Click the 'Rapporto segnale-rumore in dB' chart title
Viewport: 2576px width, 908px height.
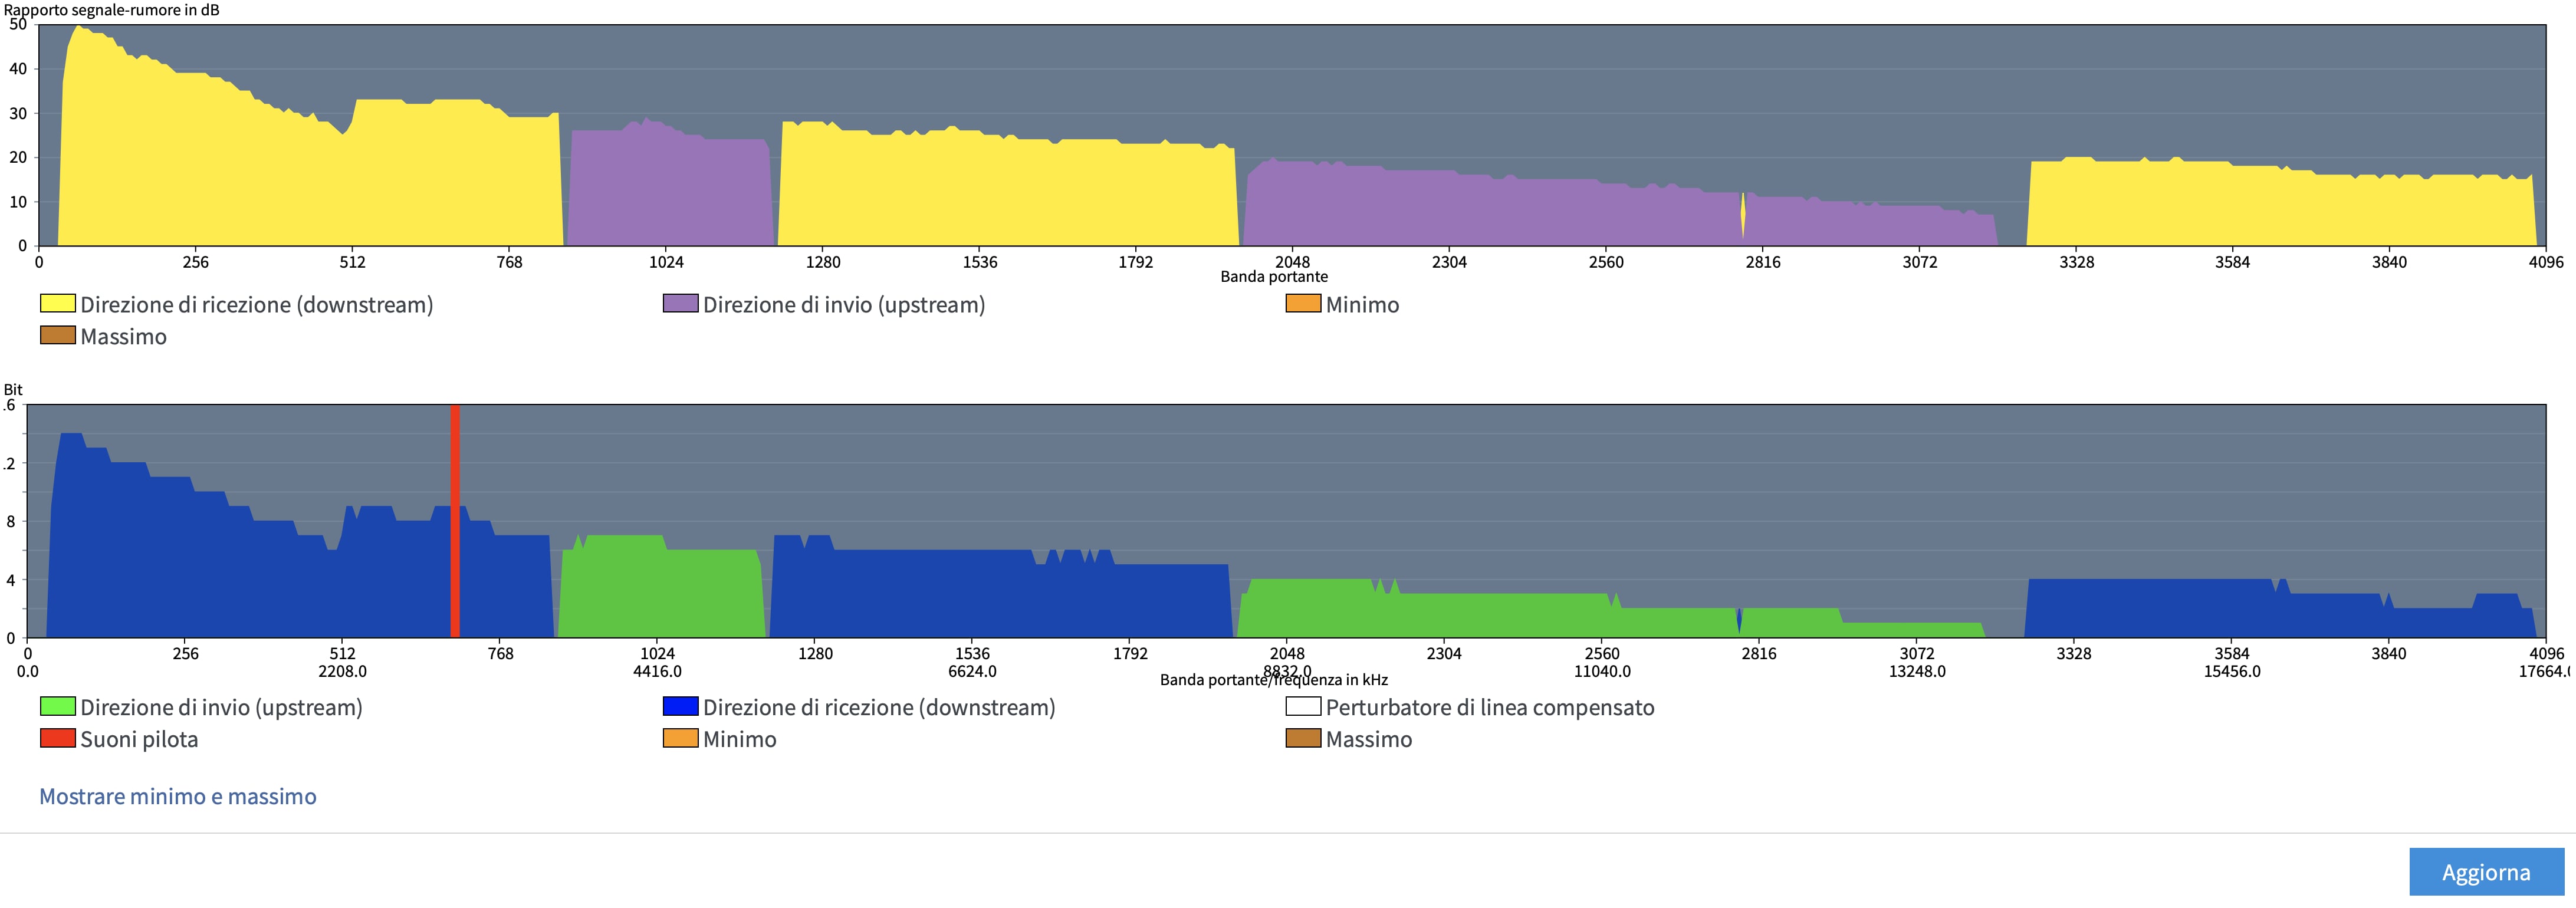pyautogui.click(x=112, y=10)
